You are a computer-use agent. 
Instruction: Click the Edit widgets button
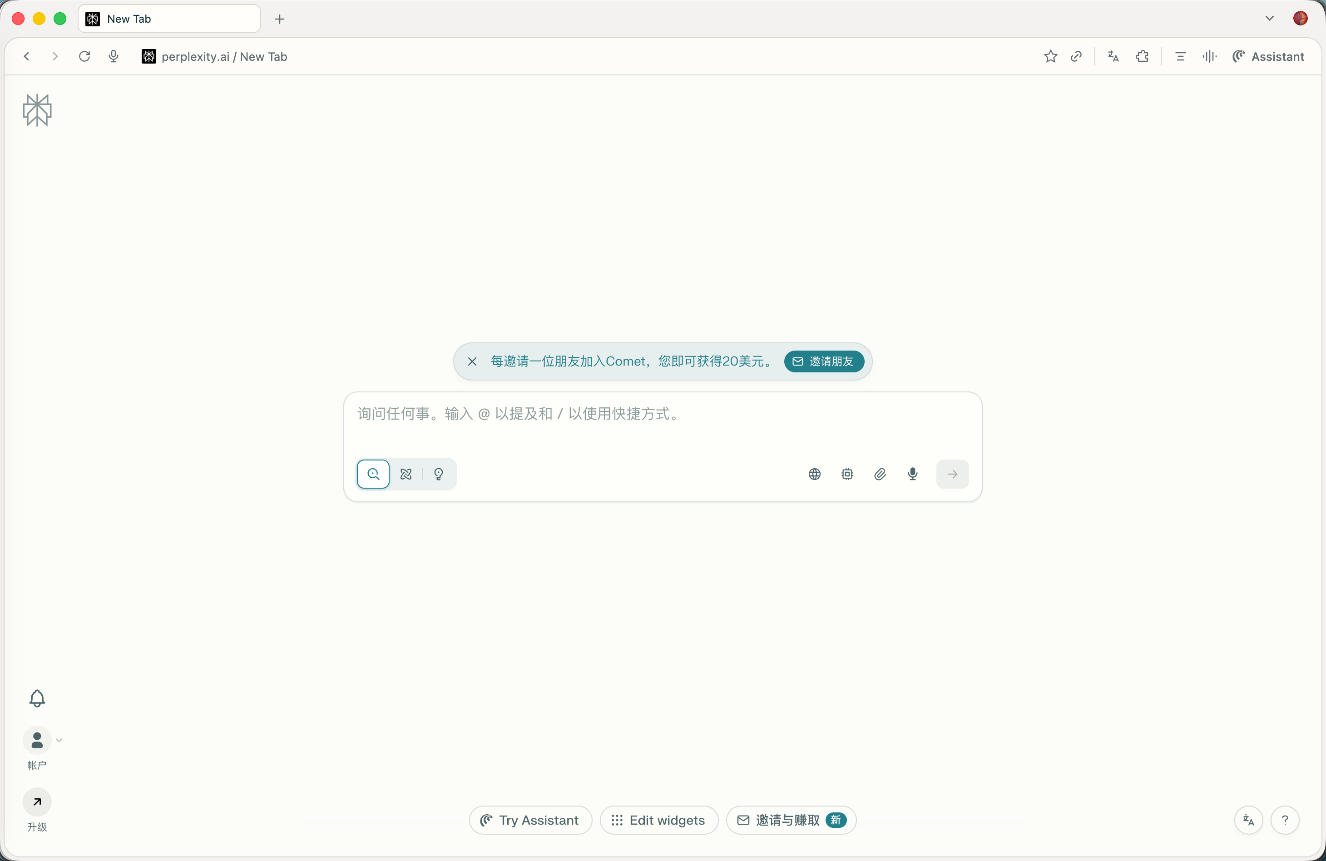click(x=658, y=820)
